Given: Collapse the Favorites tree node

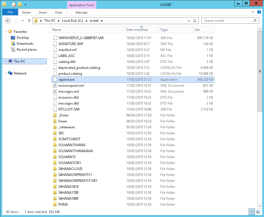Looking at the screenshot, I should (6, 32).
